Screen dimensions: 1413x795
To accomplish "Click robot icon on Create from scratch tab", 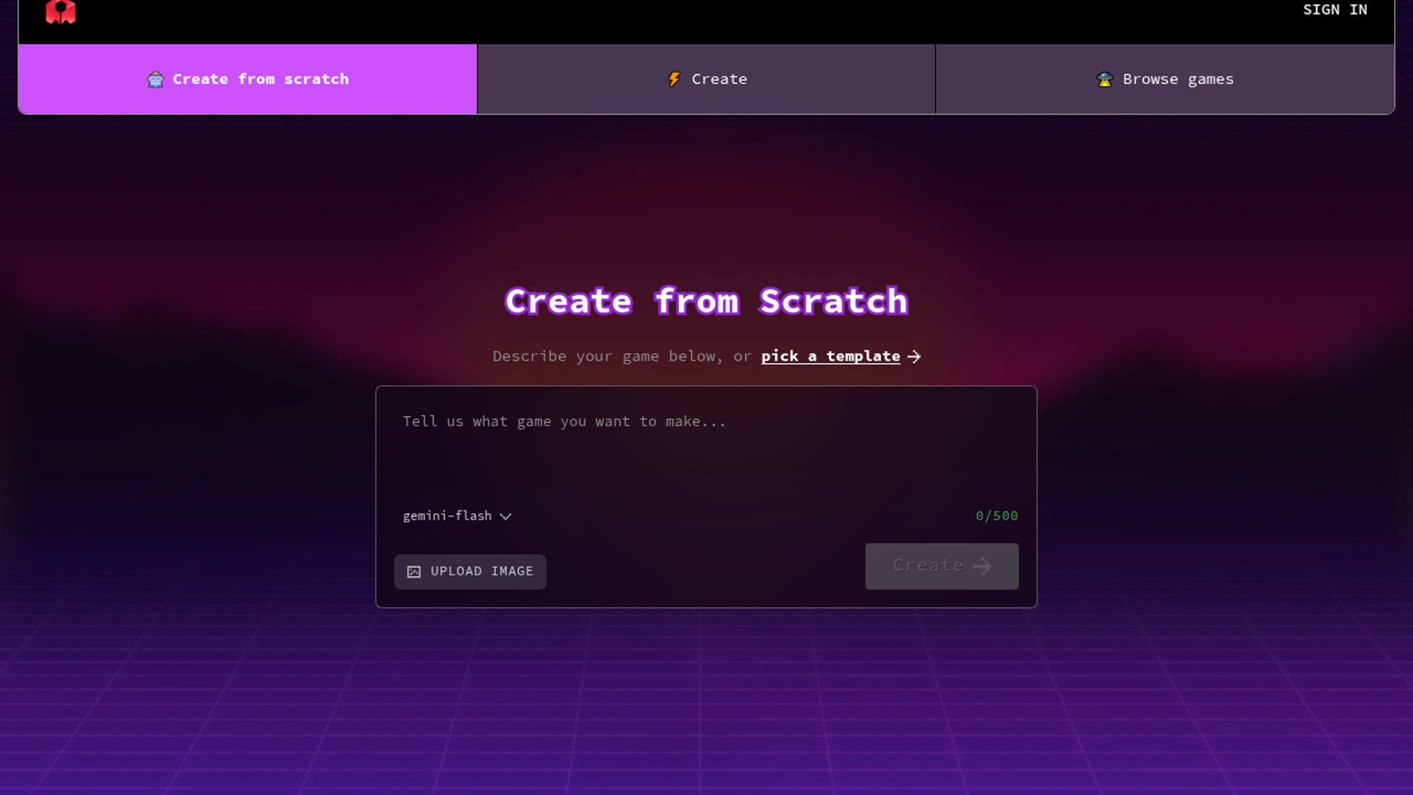I will point(155,79).
